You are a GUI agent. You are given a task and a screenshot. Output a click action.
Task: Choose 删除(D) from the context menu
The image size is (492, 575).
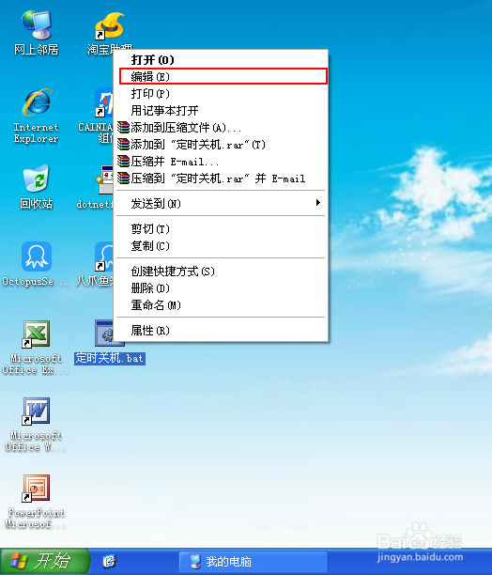pyautogui.click(x=221, y=288)
